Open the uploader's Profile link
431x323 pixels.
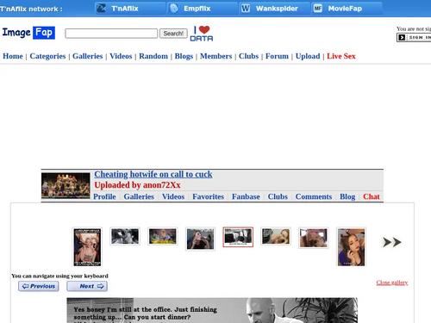coord(104,196)
